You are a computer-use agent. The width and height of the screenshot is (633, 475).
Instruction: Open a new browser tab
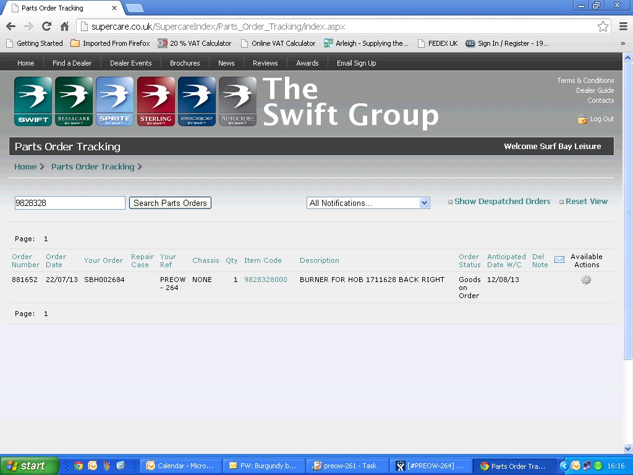134,8
